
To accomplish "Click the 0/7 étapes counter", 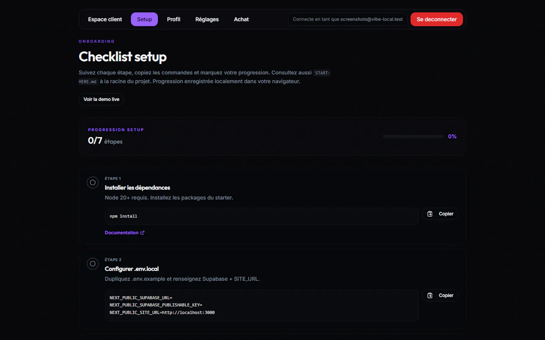I will click(x=105, y=141).
